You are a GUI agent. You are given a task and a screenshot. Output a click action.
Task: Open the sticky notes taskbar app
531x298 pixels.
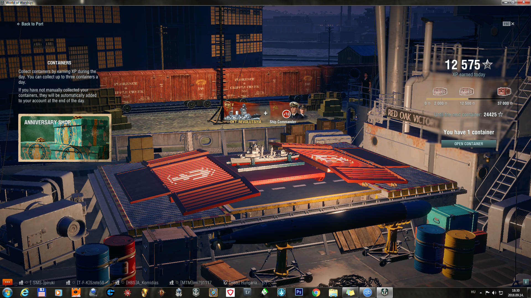[350, 292]
